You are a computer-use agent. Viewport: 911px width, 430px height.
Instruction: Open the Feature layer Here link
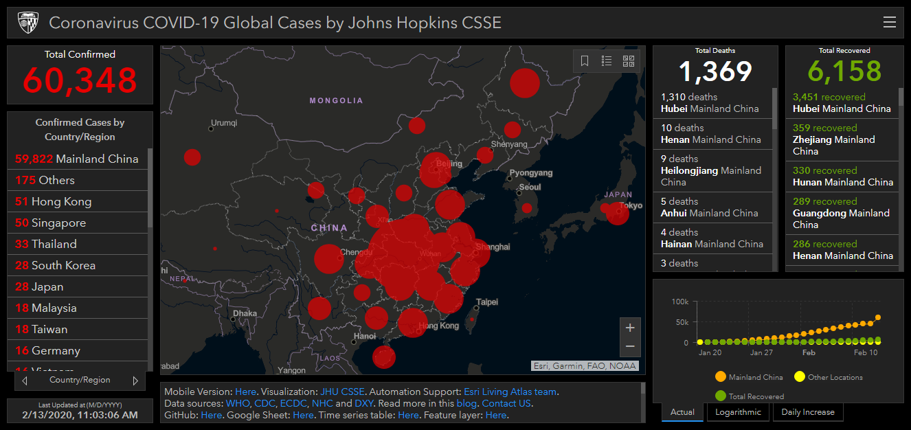coord(496,416)
